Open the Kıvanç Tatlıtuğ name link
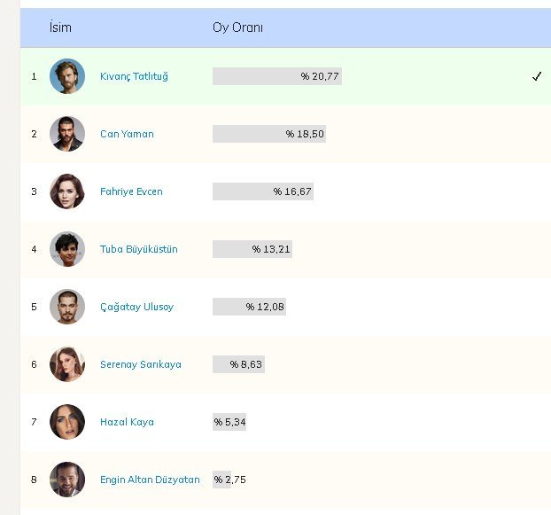 click(134, 76)
